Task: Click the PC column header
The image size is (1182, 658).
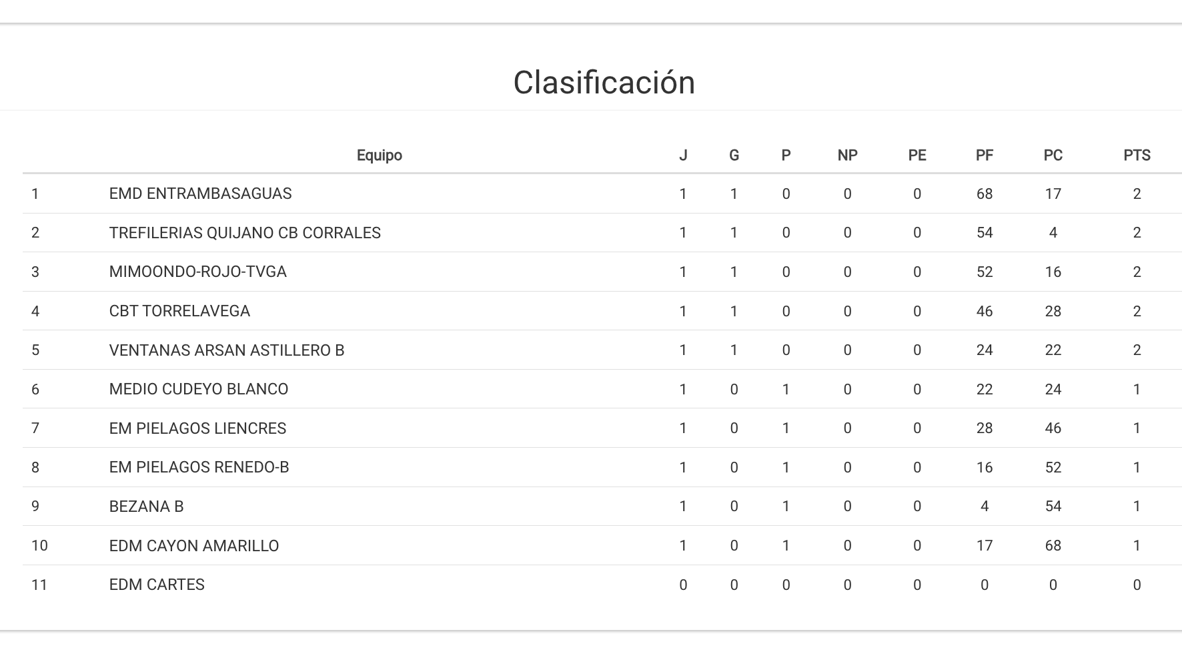Action: pyautogui.click(x=1053, y=155)
